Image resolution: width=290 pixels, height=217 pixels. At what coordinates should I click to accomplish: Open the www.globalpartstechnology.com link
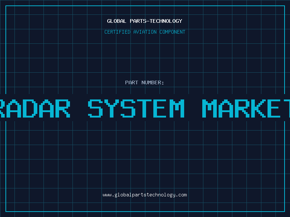145,195
